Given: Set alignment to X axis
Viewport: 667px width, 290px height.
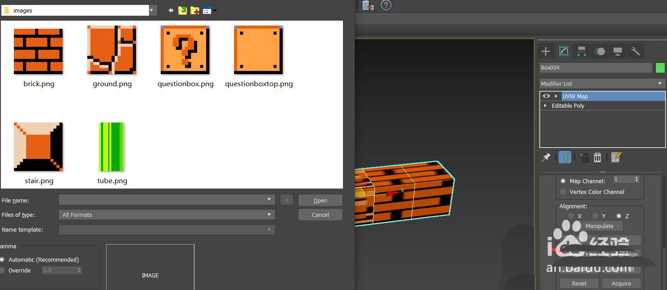Looking at the screenshot, I should point(571,216).
